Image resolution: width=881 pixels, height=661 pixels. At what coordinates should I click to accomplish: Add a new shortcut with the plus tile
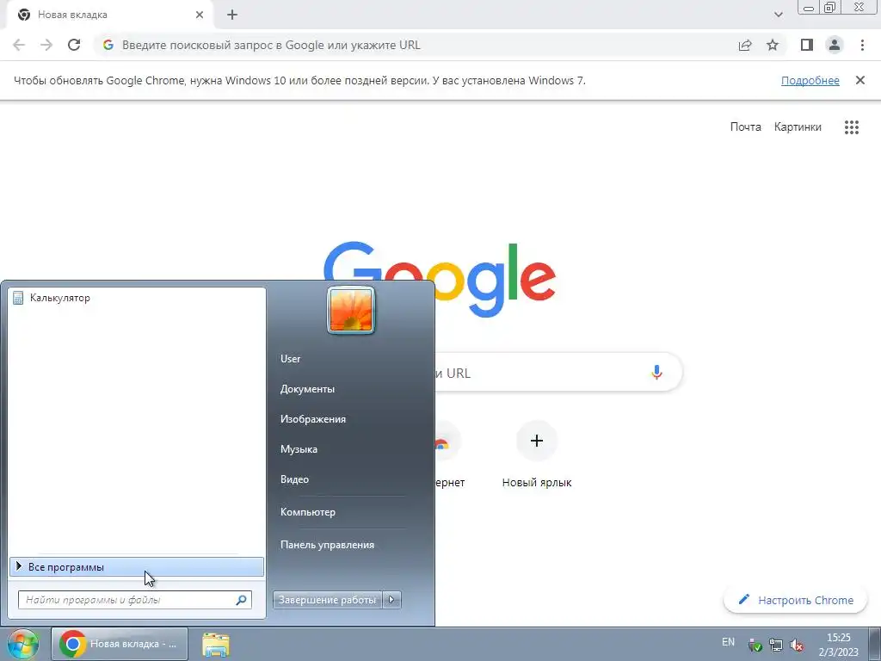click(x=537, y=441)
